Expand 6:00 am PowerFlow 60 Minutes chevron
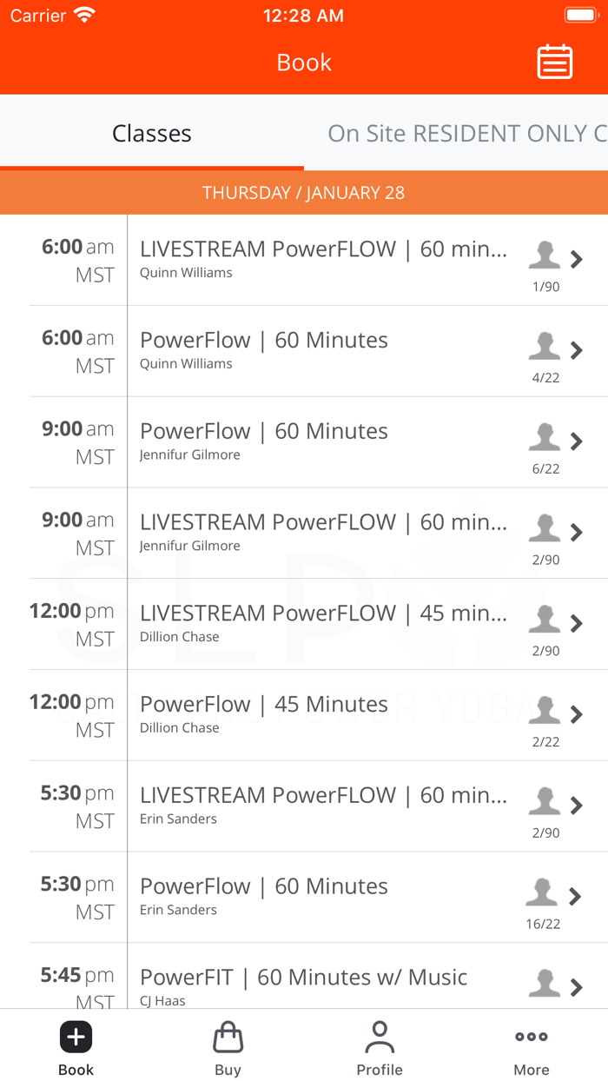Image resolution: width=608 pixels, height=1081 pixels. click(576, 350)
